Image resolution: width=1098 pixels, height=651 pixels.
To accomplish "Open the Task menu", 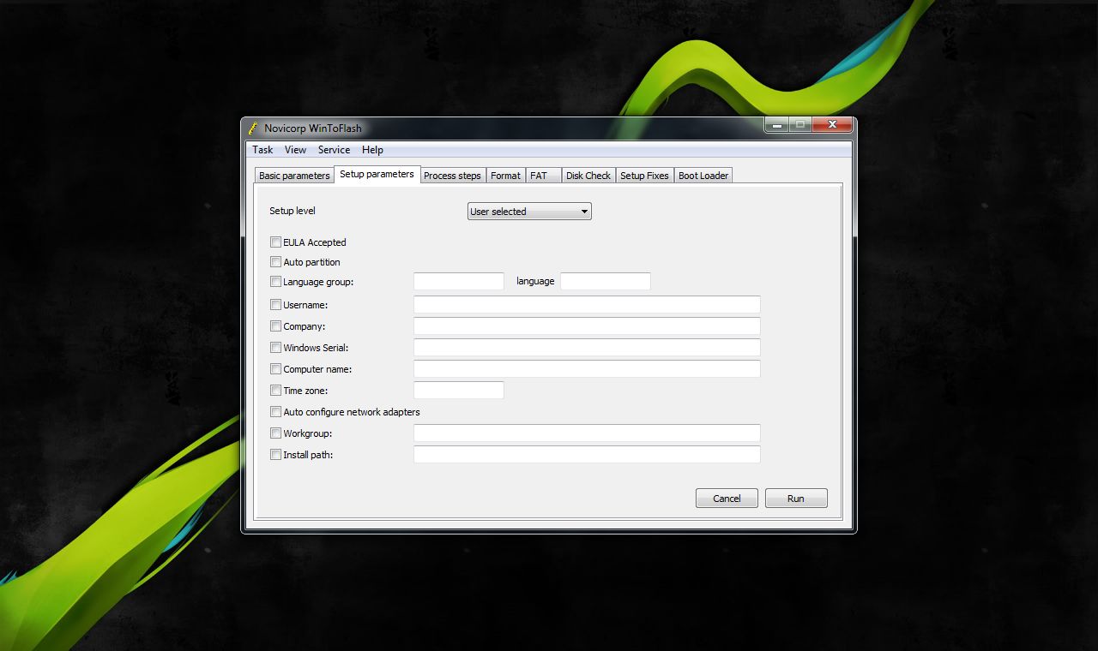I will (x=262, y=150).
